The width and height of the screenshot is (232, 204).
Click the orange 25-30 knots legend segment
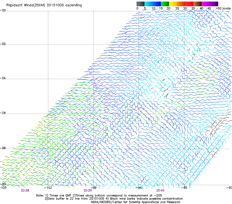point(181,4)
